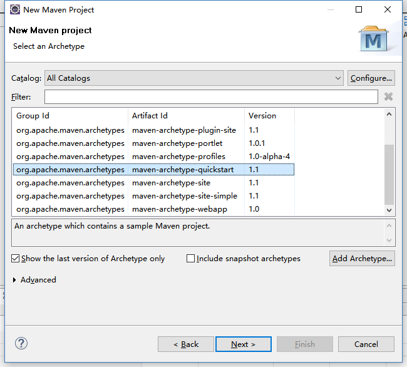The width and height of the screenshot is (407, 367).
Task: Click the Configure... button
Action: (x=371, y=78)
